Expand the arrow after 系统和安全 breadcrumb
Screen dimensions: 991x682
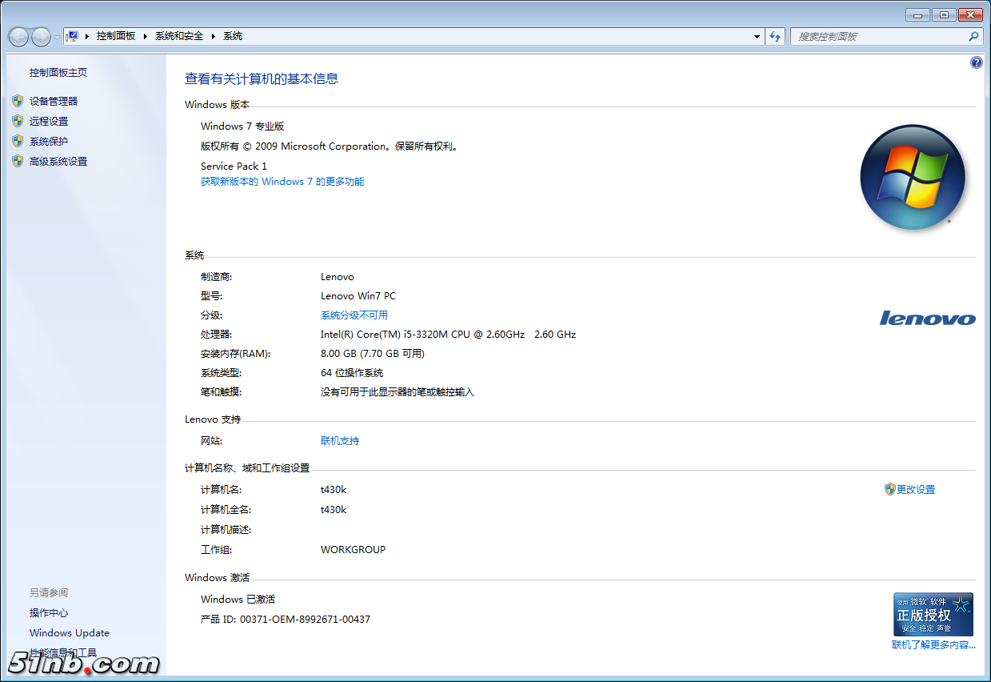213,36
